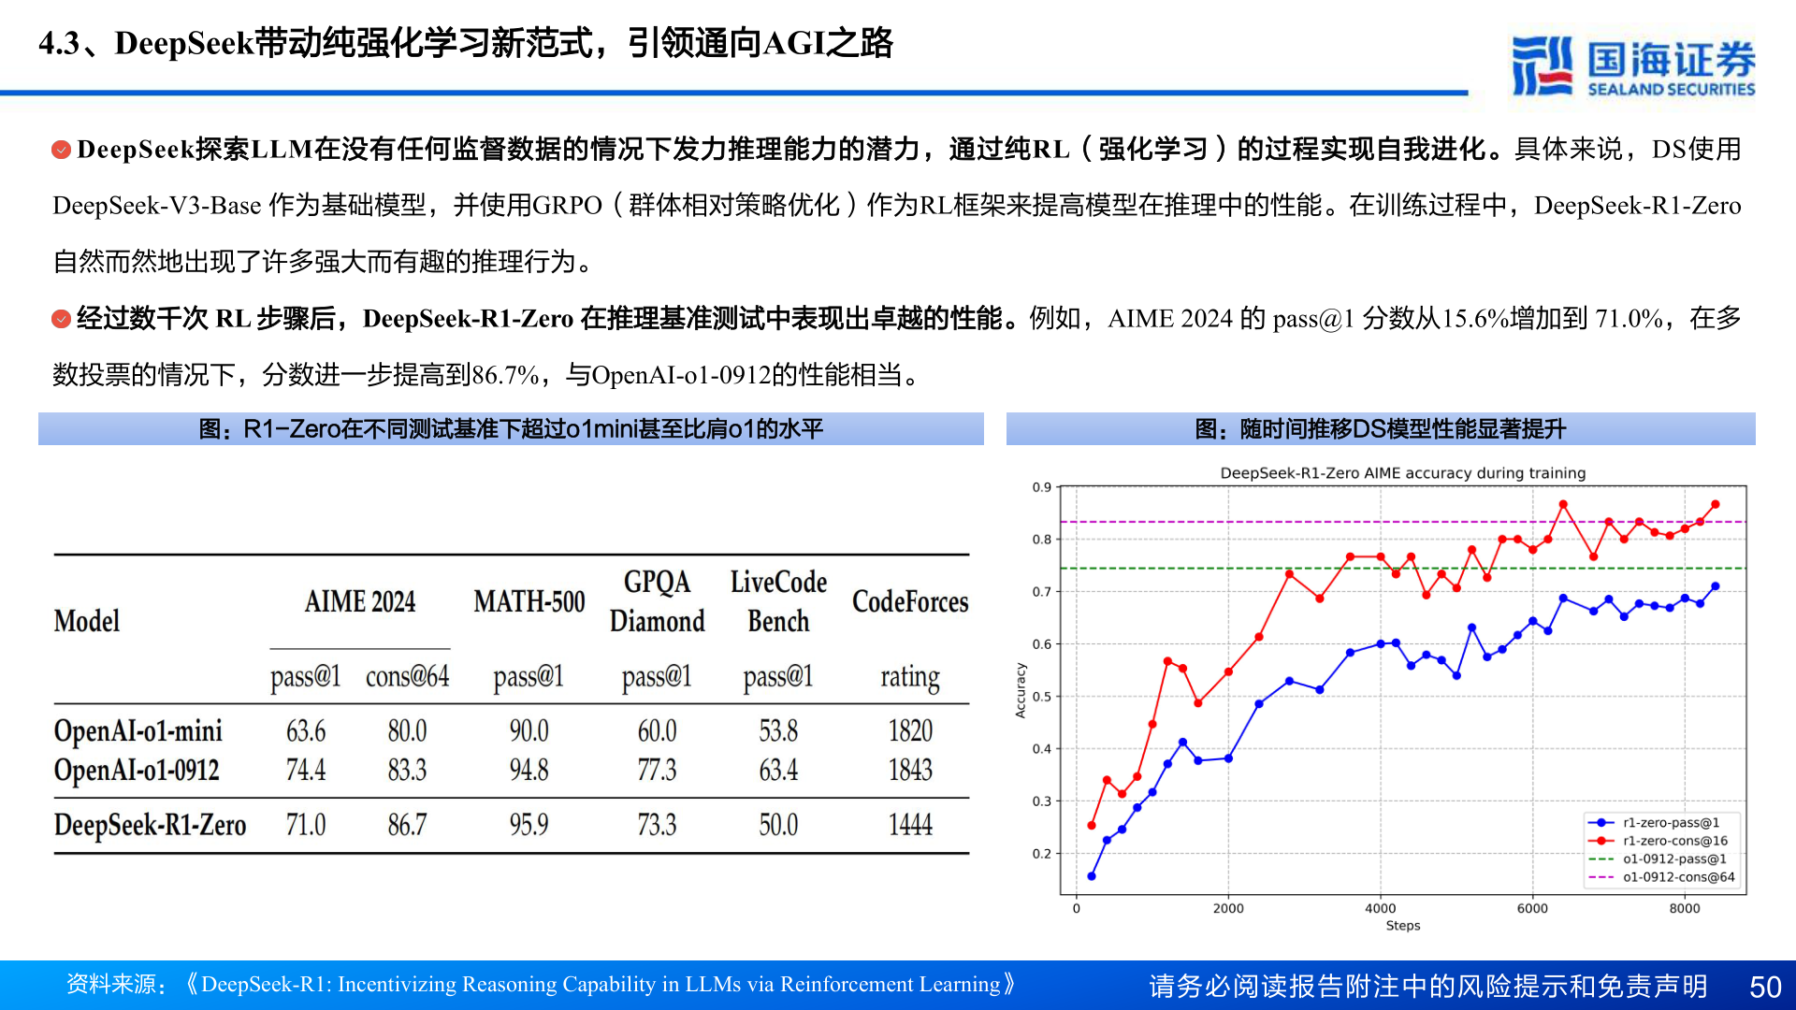Click the source citation DeepSeek-R1: Incentivizing Reasoning Capability
Viewport: 1796px width, 1010px height.
tap(601, 984)
